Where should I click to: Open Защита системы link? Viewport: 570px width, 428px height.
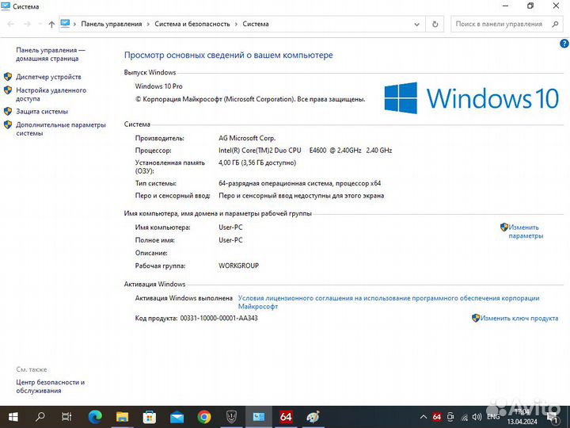tap(42, 112)
